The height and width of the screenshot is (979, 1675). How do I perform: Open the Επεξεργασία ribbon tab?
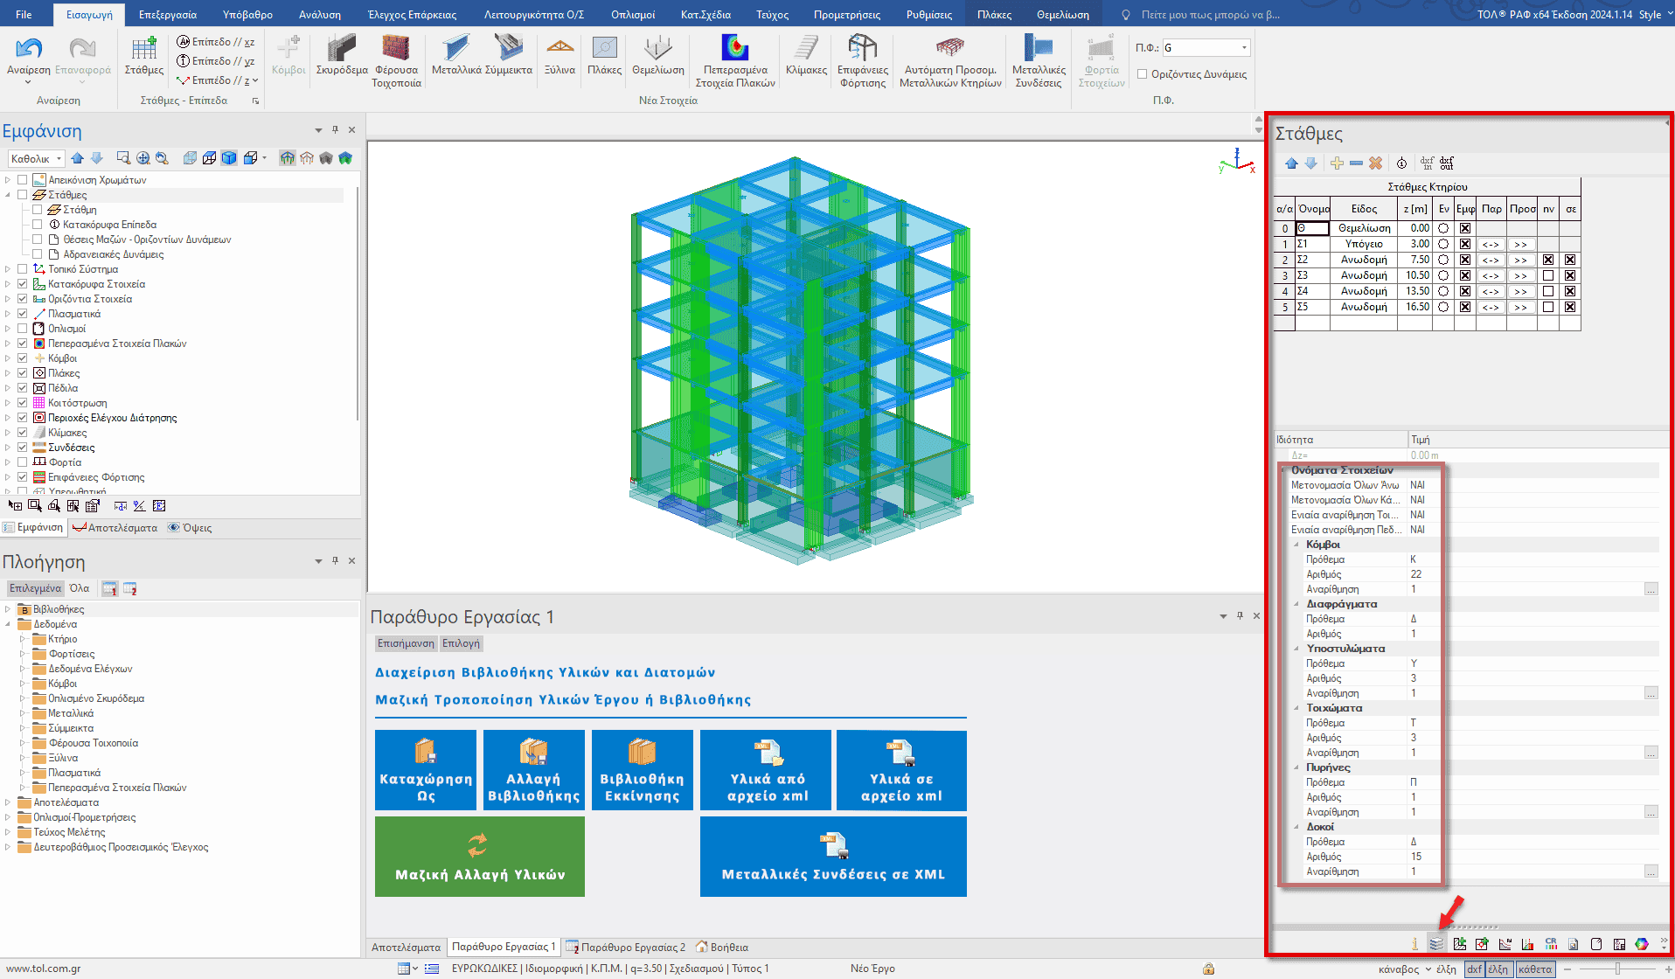168,15
